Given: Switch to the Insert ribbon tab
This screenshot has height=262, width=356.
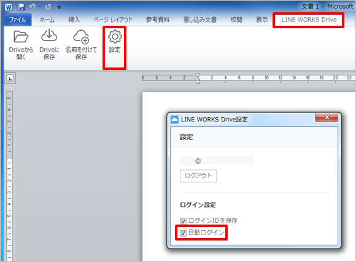Looking at the screenshot, I should pos(74,20).
